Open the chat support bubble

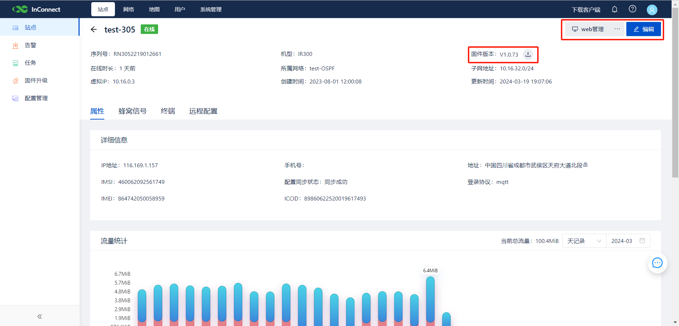tap(657, 263)
